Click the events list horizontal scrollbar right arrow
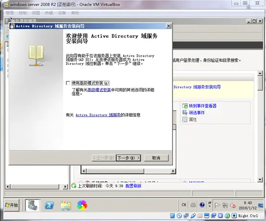266x221 pixels. pos(173,171)
